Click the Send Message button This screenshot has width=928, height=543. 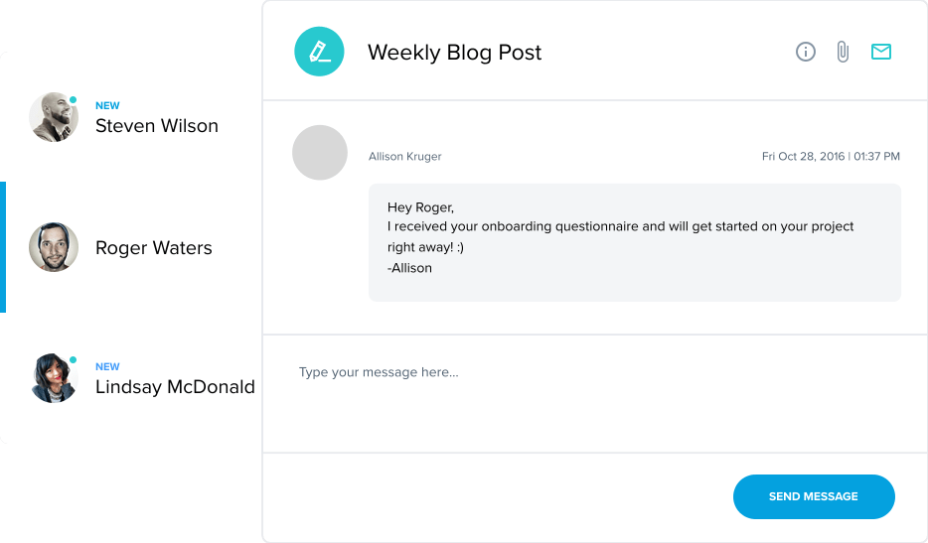(814, 497)
